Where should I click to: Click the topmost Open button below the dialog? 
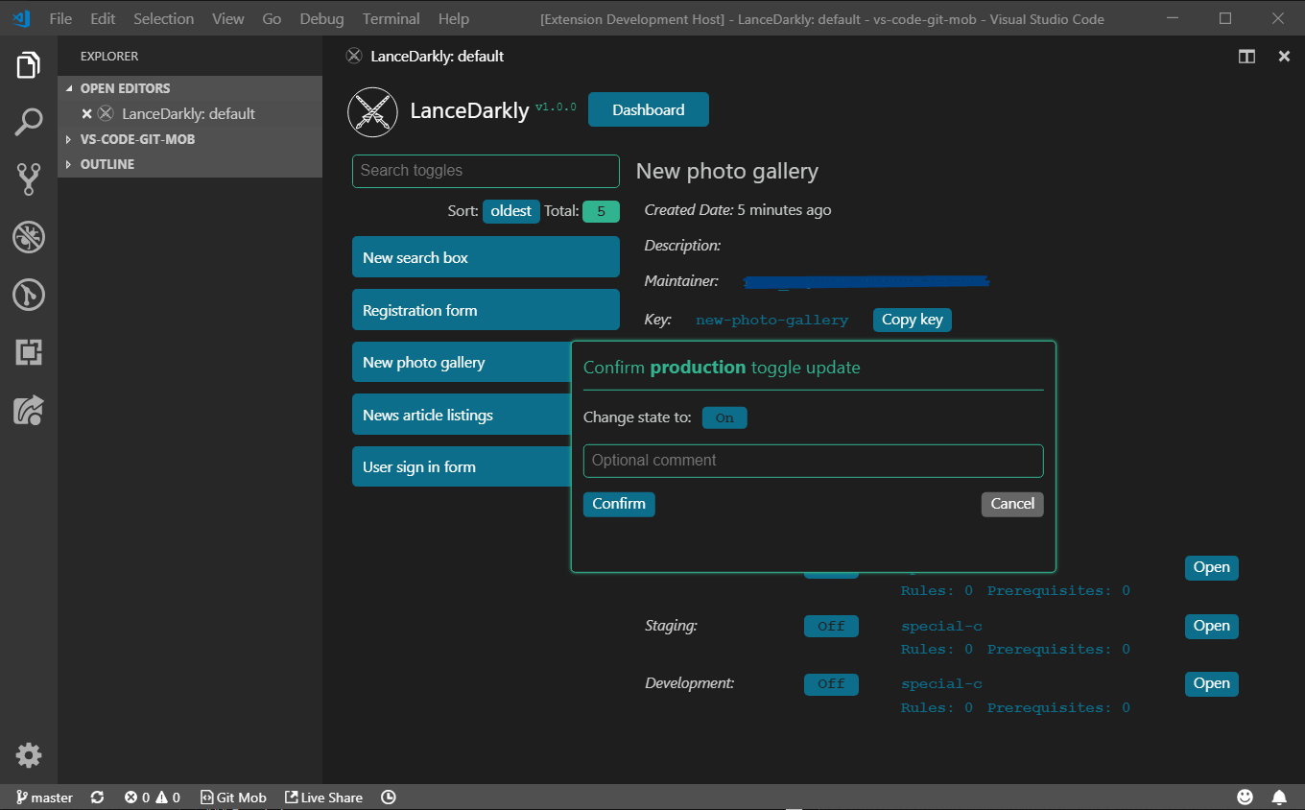pyautogui.click(x=1212, y=567)
